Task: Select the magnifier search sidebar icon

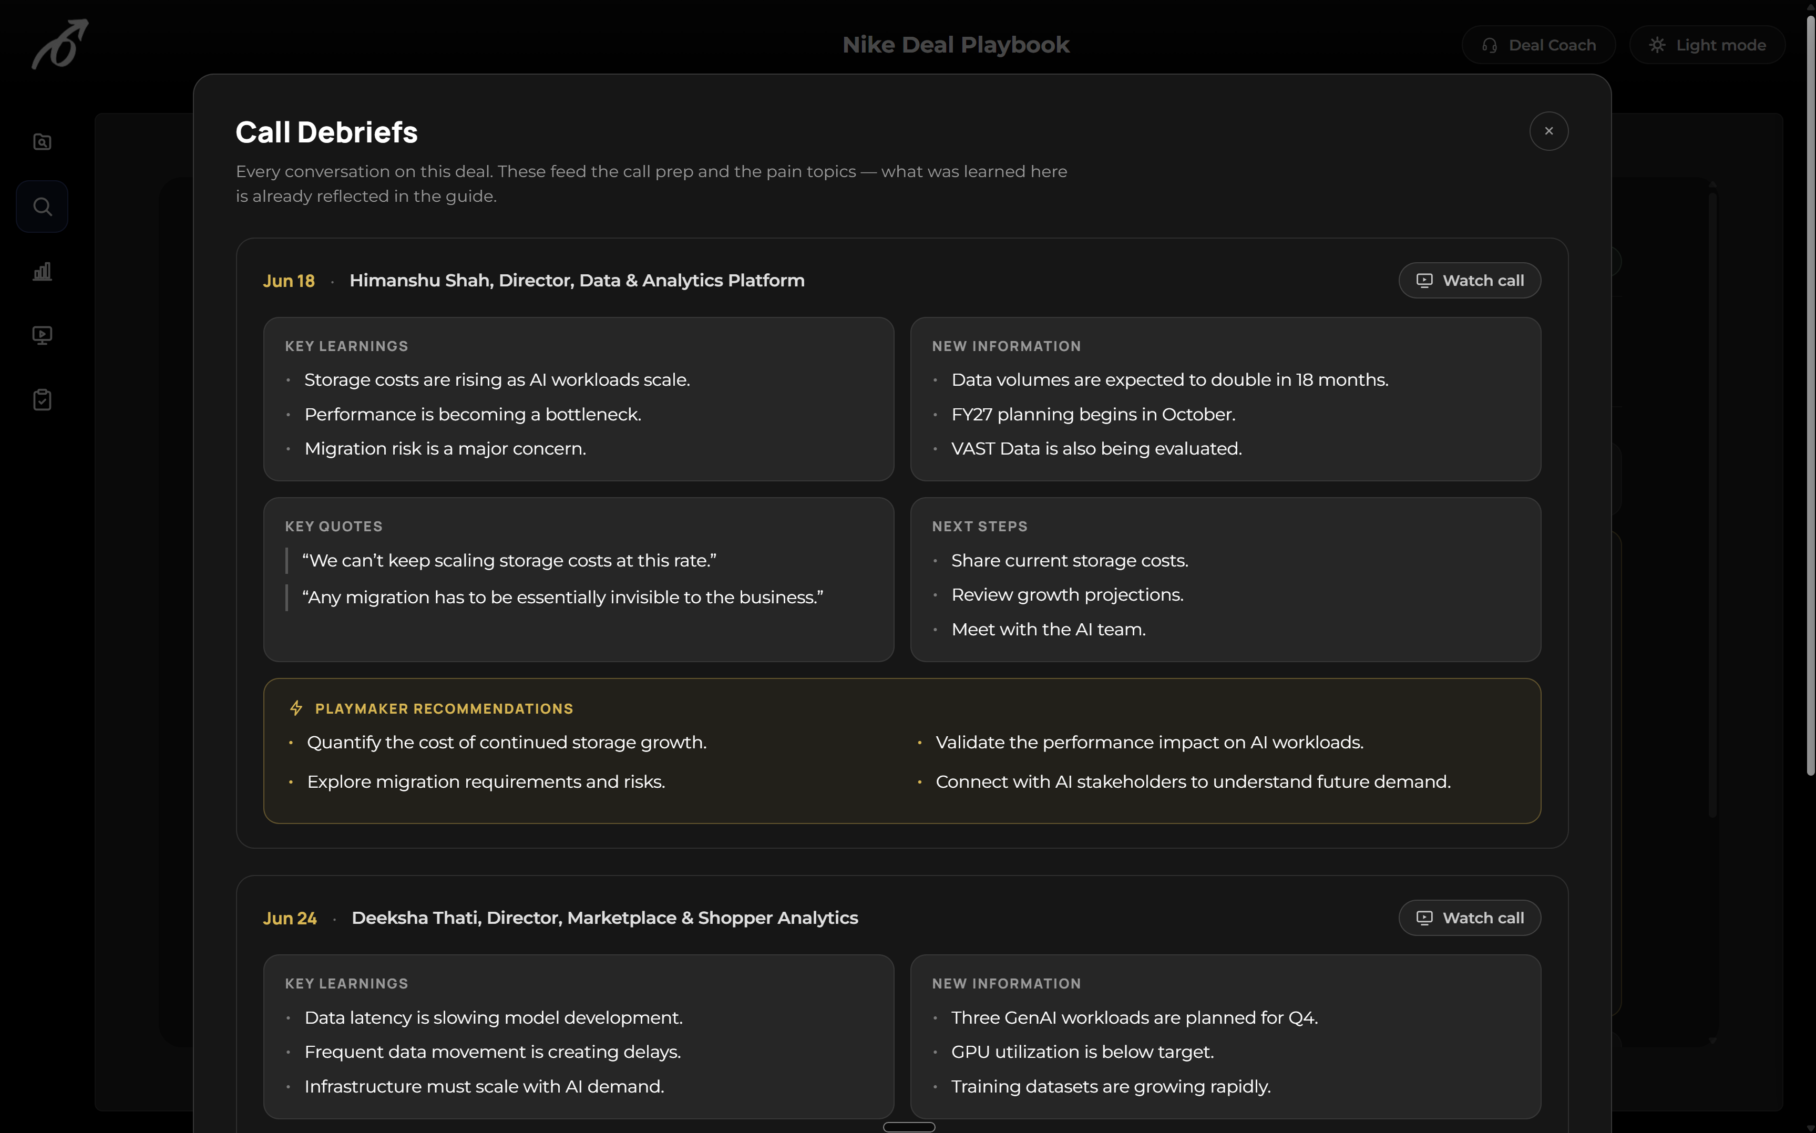Action: [42, 206]
